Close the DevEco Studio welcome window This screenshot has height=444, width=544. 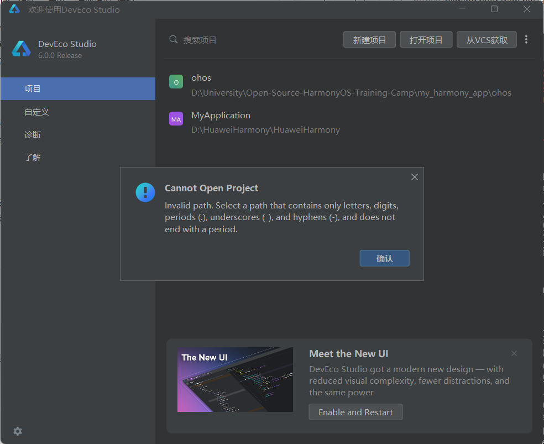pyautogui.click(x=527, y=9)
